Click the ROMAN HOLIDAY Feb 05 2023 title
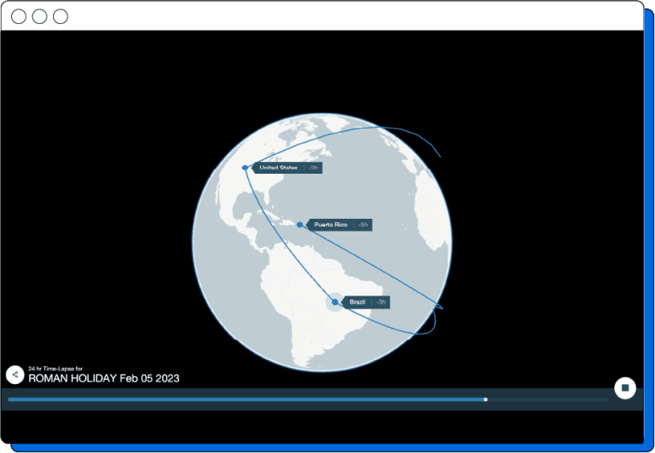This screenshot has height=453, width=655. pyautogui.click(x=104, y=378)
